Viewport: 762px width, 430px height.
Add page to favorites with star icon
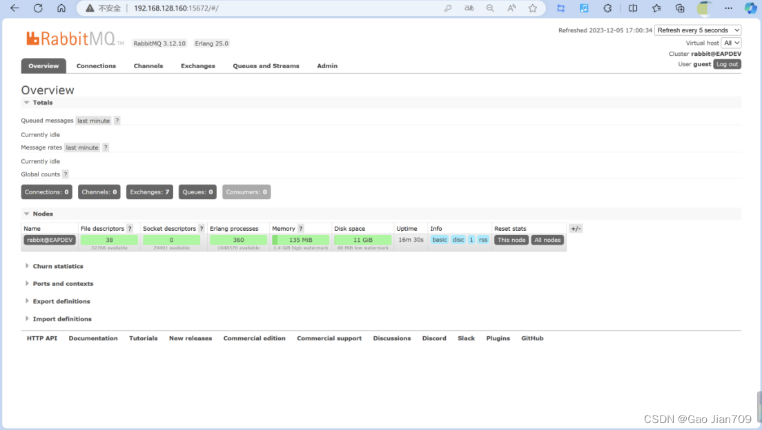[533, 8]
